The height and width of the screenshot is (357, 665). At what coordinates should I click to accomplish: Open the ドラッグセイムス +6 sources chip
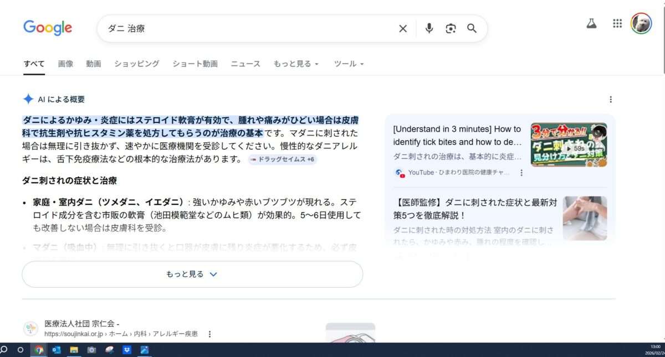click(x=283, y=159)
